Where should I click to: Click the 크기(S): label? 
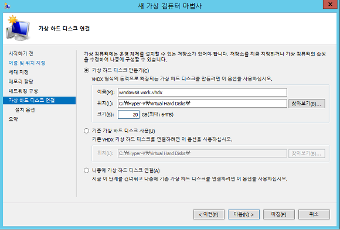[106, 114]
